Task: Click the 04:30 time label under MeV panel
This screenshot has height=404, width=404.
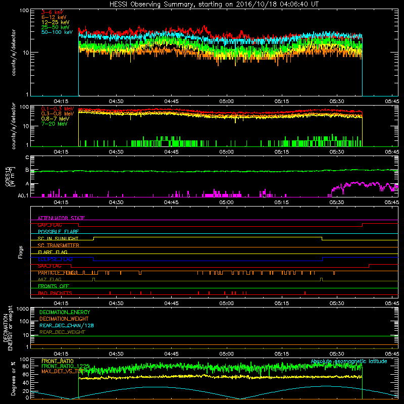Action: tap(116, 152)
